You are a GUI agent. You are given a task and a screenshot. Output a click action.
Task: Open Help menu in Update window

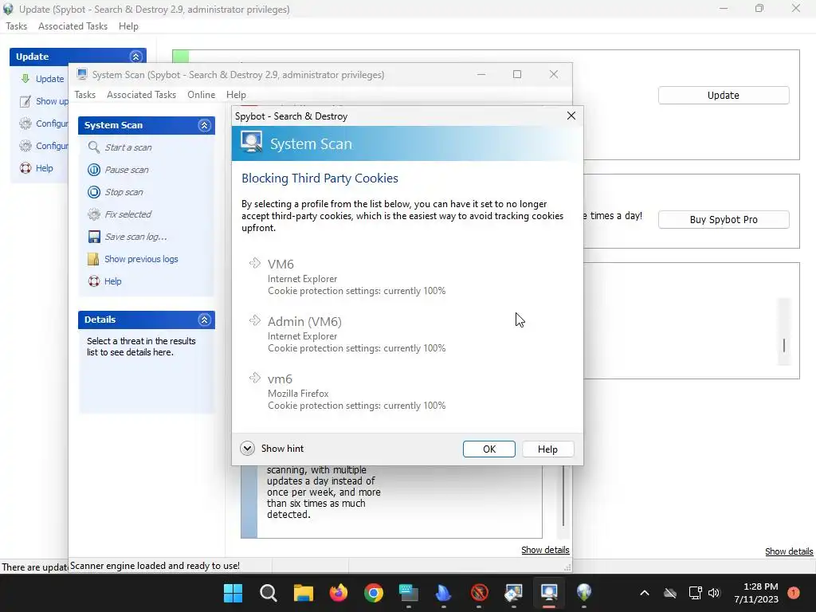click(x=128, y=26)
